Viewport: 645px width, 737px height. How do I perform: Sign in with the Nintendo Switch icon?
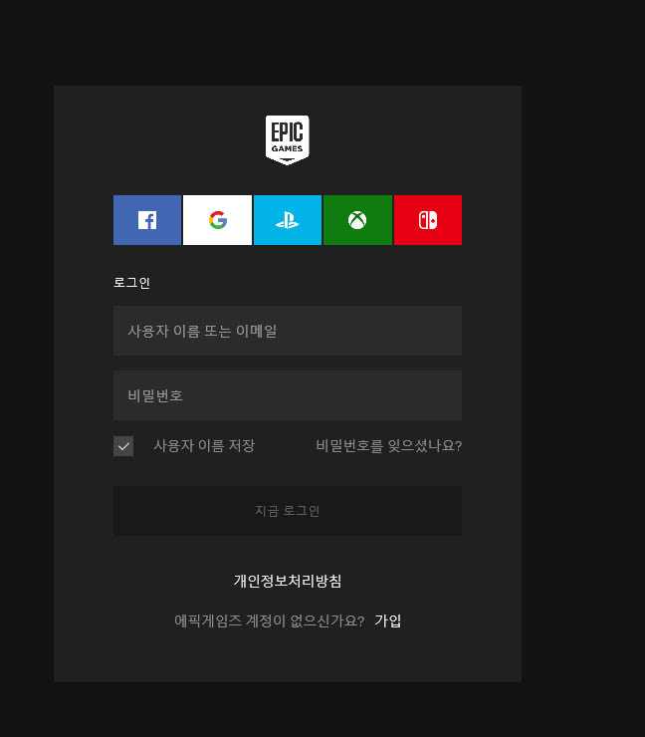(428, 220)
